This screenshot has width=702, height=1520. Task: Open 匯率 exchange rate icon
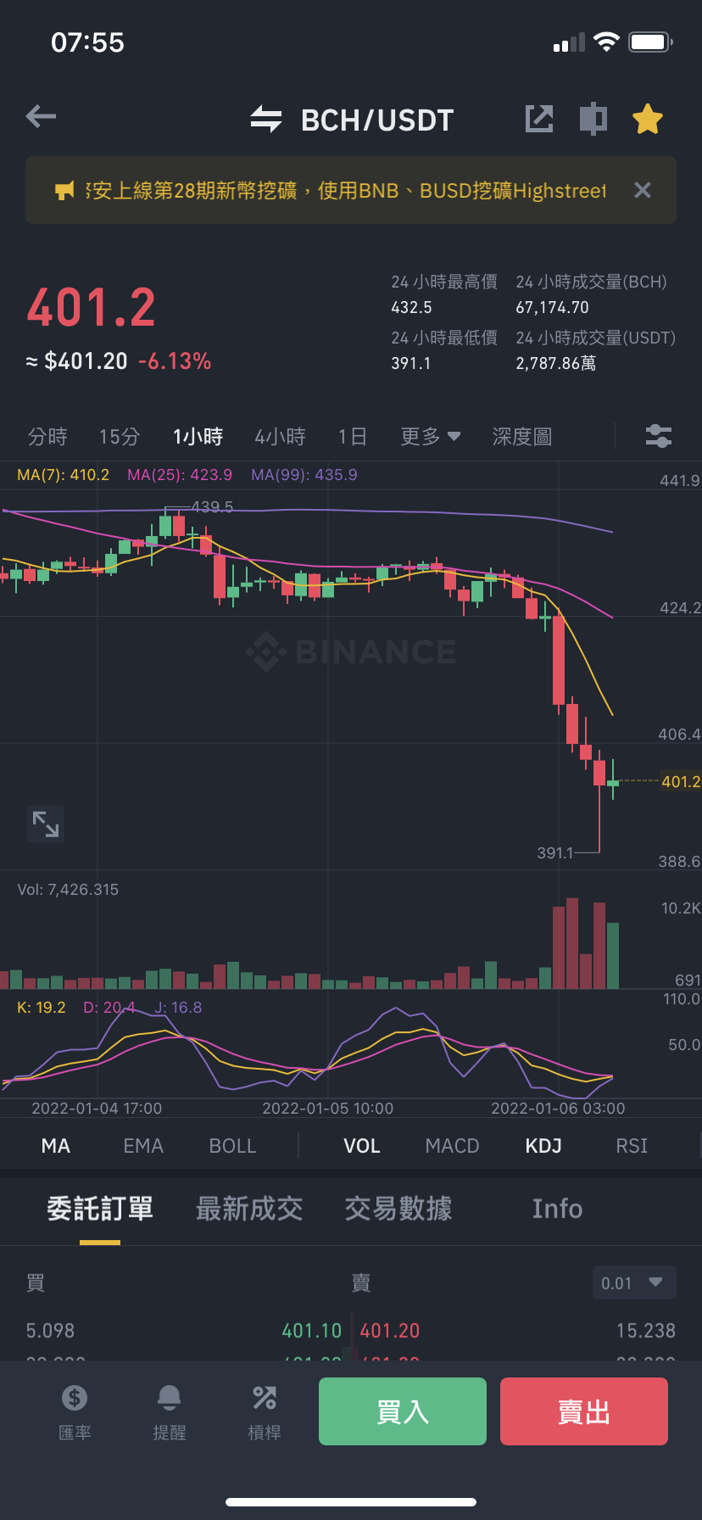pos(75,1413)
